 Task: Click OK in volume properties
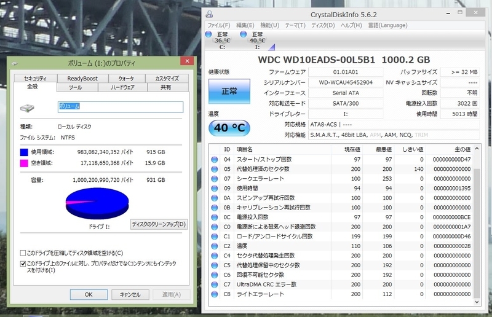coord(89,294)
